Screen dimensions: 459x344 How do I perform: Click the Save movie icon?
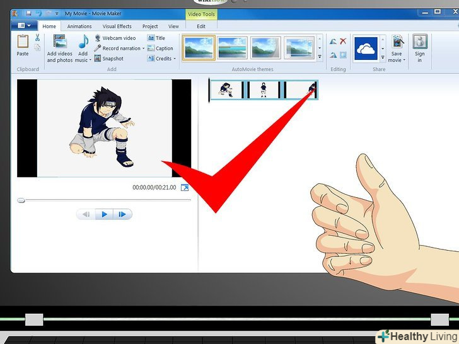click(397, 42)
